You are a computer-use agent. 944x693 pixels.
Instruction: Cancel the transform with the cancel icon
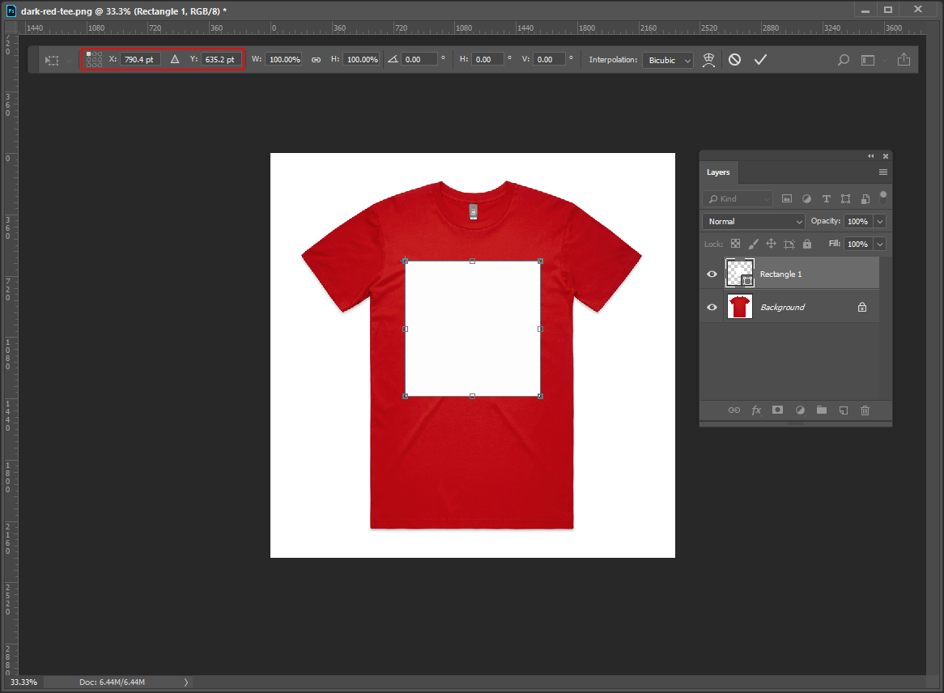point(734,60)
